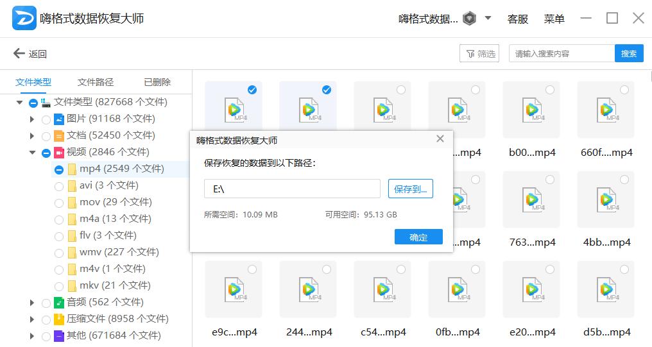This screenshot has width=652, height=347.
Task: Click the 文档 category icon
Action: point(59,136)
